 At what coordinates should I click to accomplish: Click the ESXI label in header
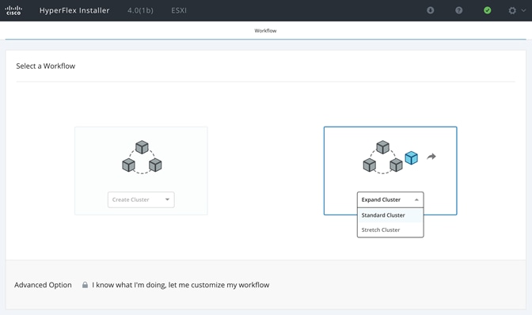[179, 10]
